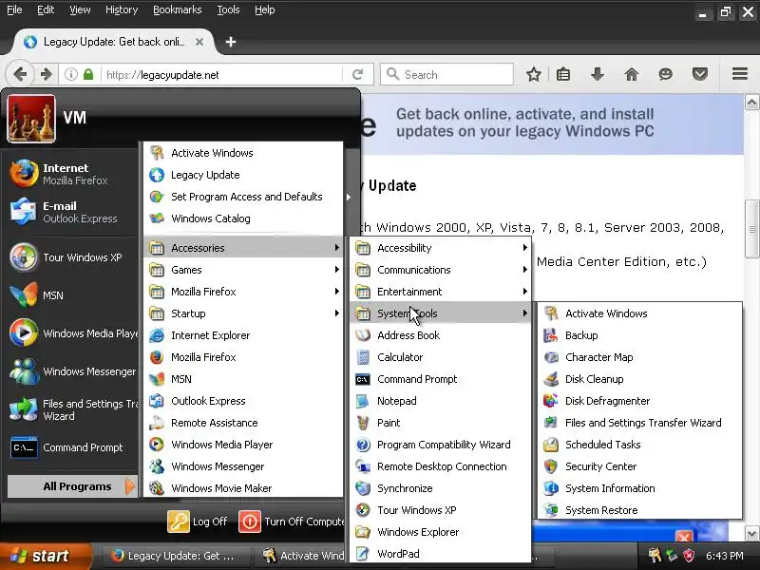Open the Pocket icon in Firefox toolbar
Screen dimensions: 760x570
click(699, 75)
